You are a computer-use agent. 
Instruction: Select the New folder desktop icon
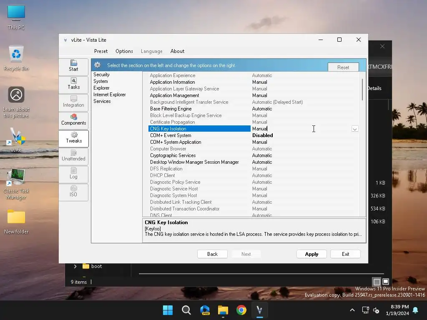(16, 221)
